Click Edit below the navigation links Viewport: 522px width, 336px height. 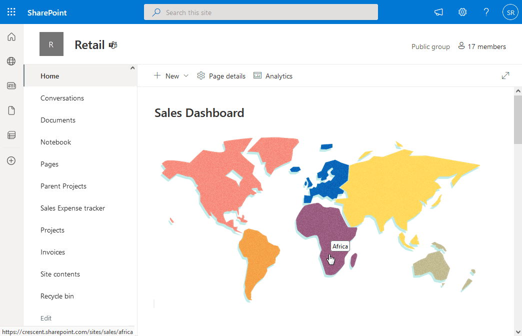(x=45, y=318)
